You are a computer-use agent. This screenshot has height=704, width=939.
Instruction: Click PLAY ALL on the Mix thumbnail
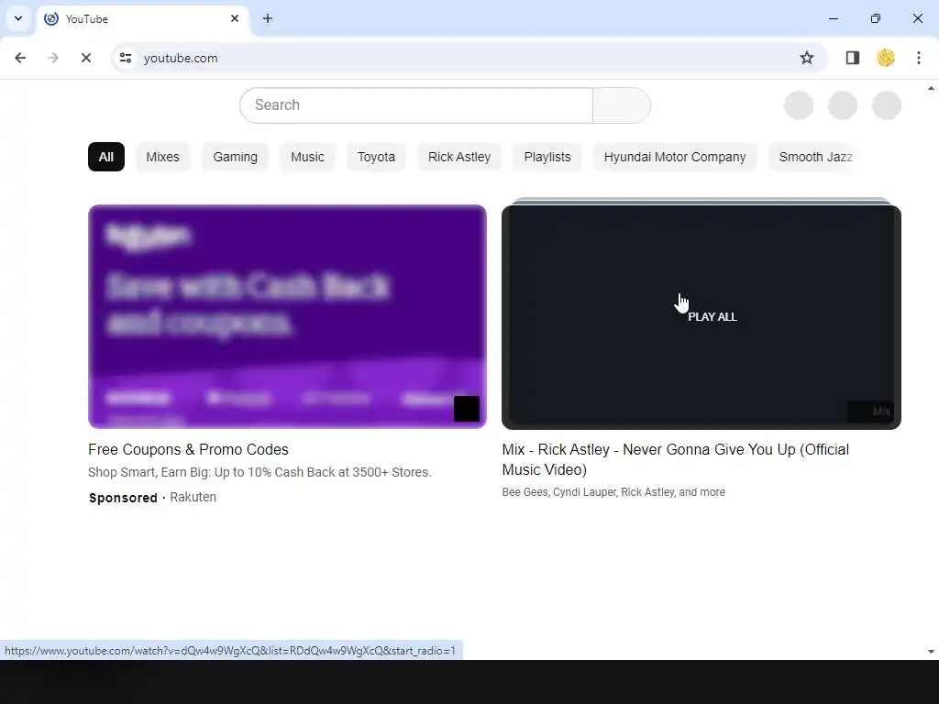pos(712,316)
